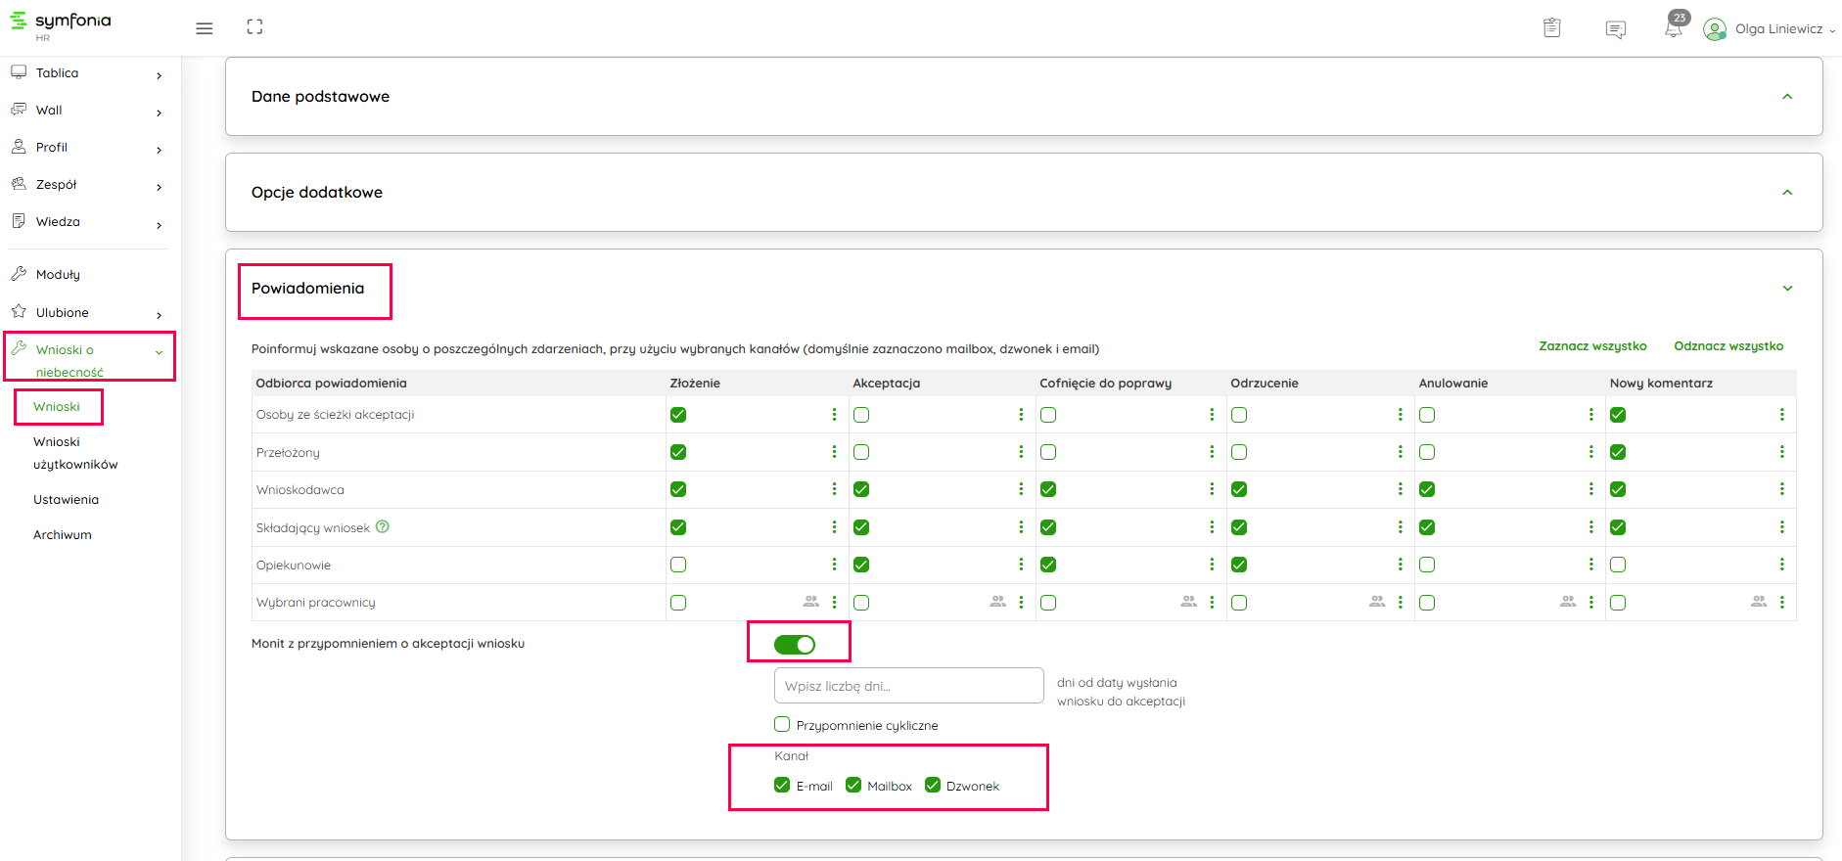Click Odznacz wszystko link
The image size is (1842, 861).
[x=1727, y=346]
